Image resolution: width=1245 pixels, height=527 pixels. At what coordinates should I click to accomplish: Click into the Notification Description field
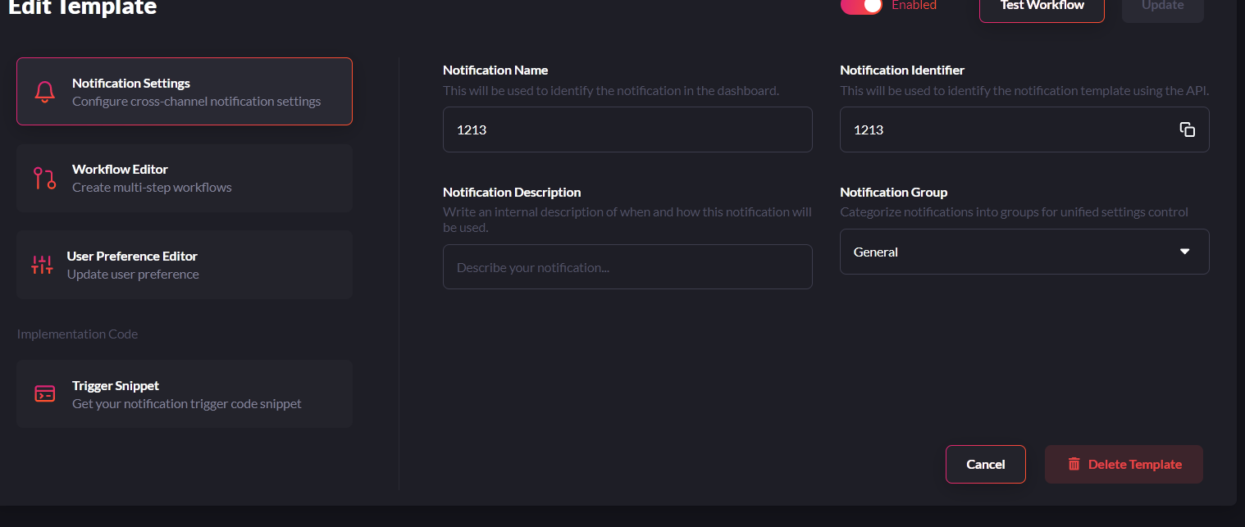627,267
